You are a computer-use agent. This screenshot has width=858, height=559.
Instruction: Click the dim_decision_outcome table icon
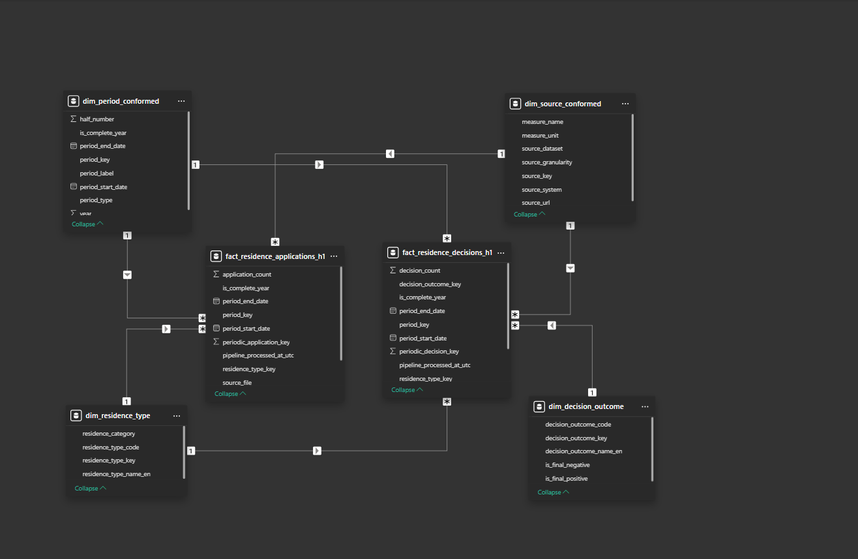[539, 406]
